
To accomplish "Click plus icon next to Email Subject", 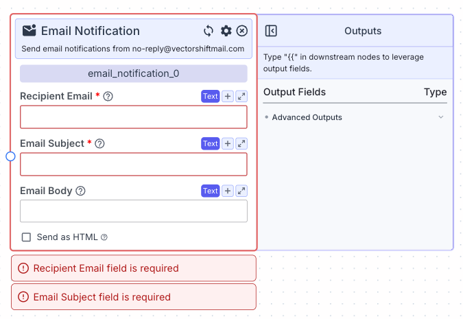I will tap(228, 143).
